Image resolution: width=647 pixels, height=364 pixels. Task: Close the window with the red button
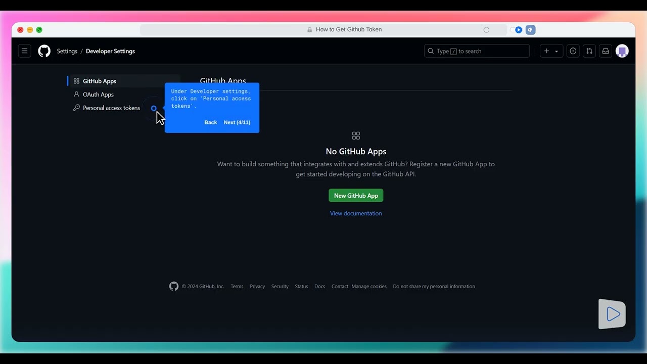coord(20,30)
